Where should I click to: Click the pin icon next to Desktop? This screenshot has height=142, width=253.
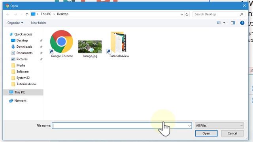pos(41,40)
